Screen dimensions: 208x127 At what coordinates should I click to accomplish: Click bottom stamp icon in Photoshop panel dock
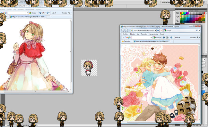click(177, 21)
